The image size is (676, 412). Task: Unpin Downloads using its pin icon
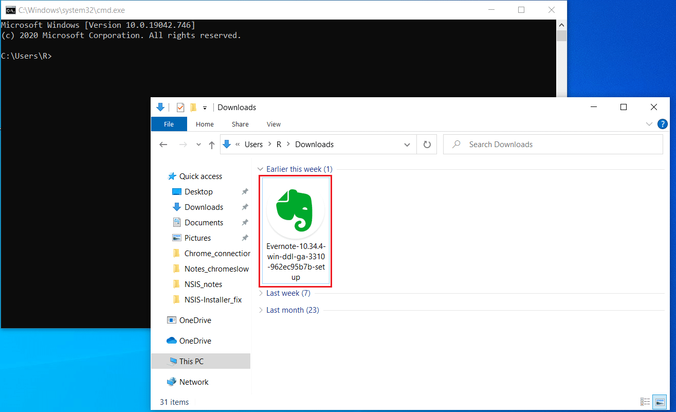pyautogui.click(x=245, y=207)
